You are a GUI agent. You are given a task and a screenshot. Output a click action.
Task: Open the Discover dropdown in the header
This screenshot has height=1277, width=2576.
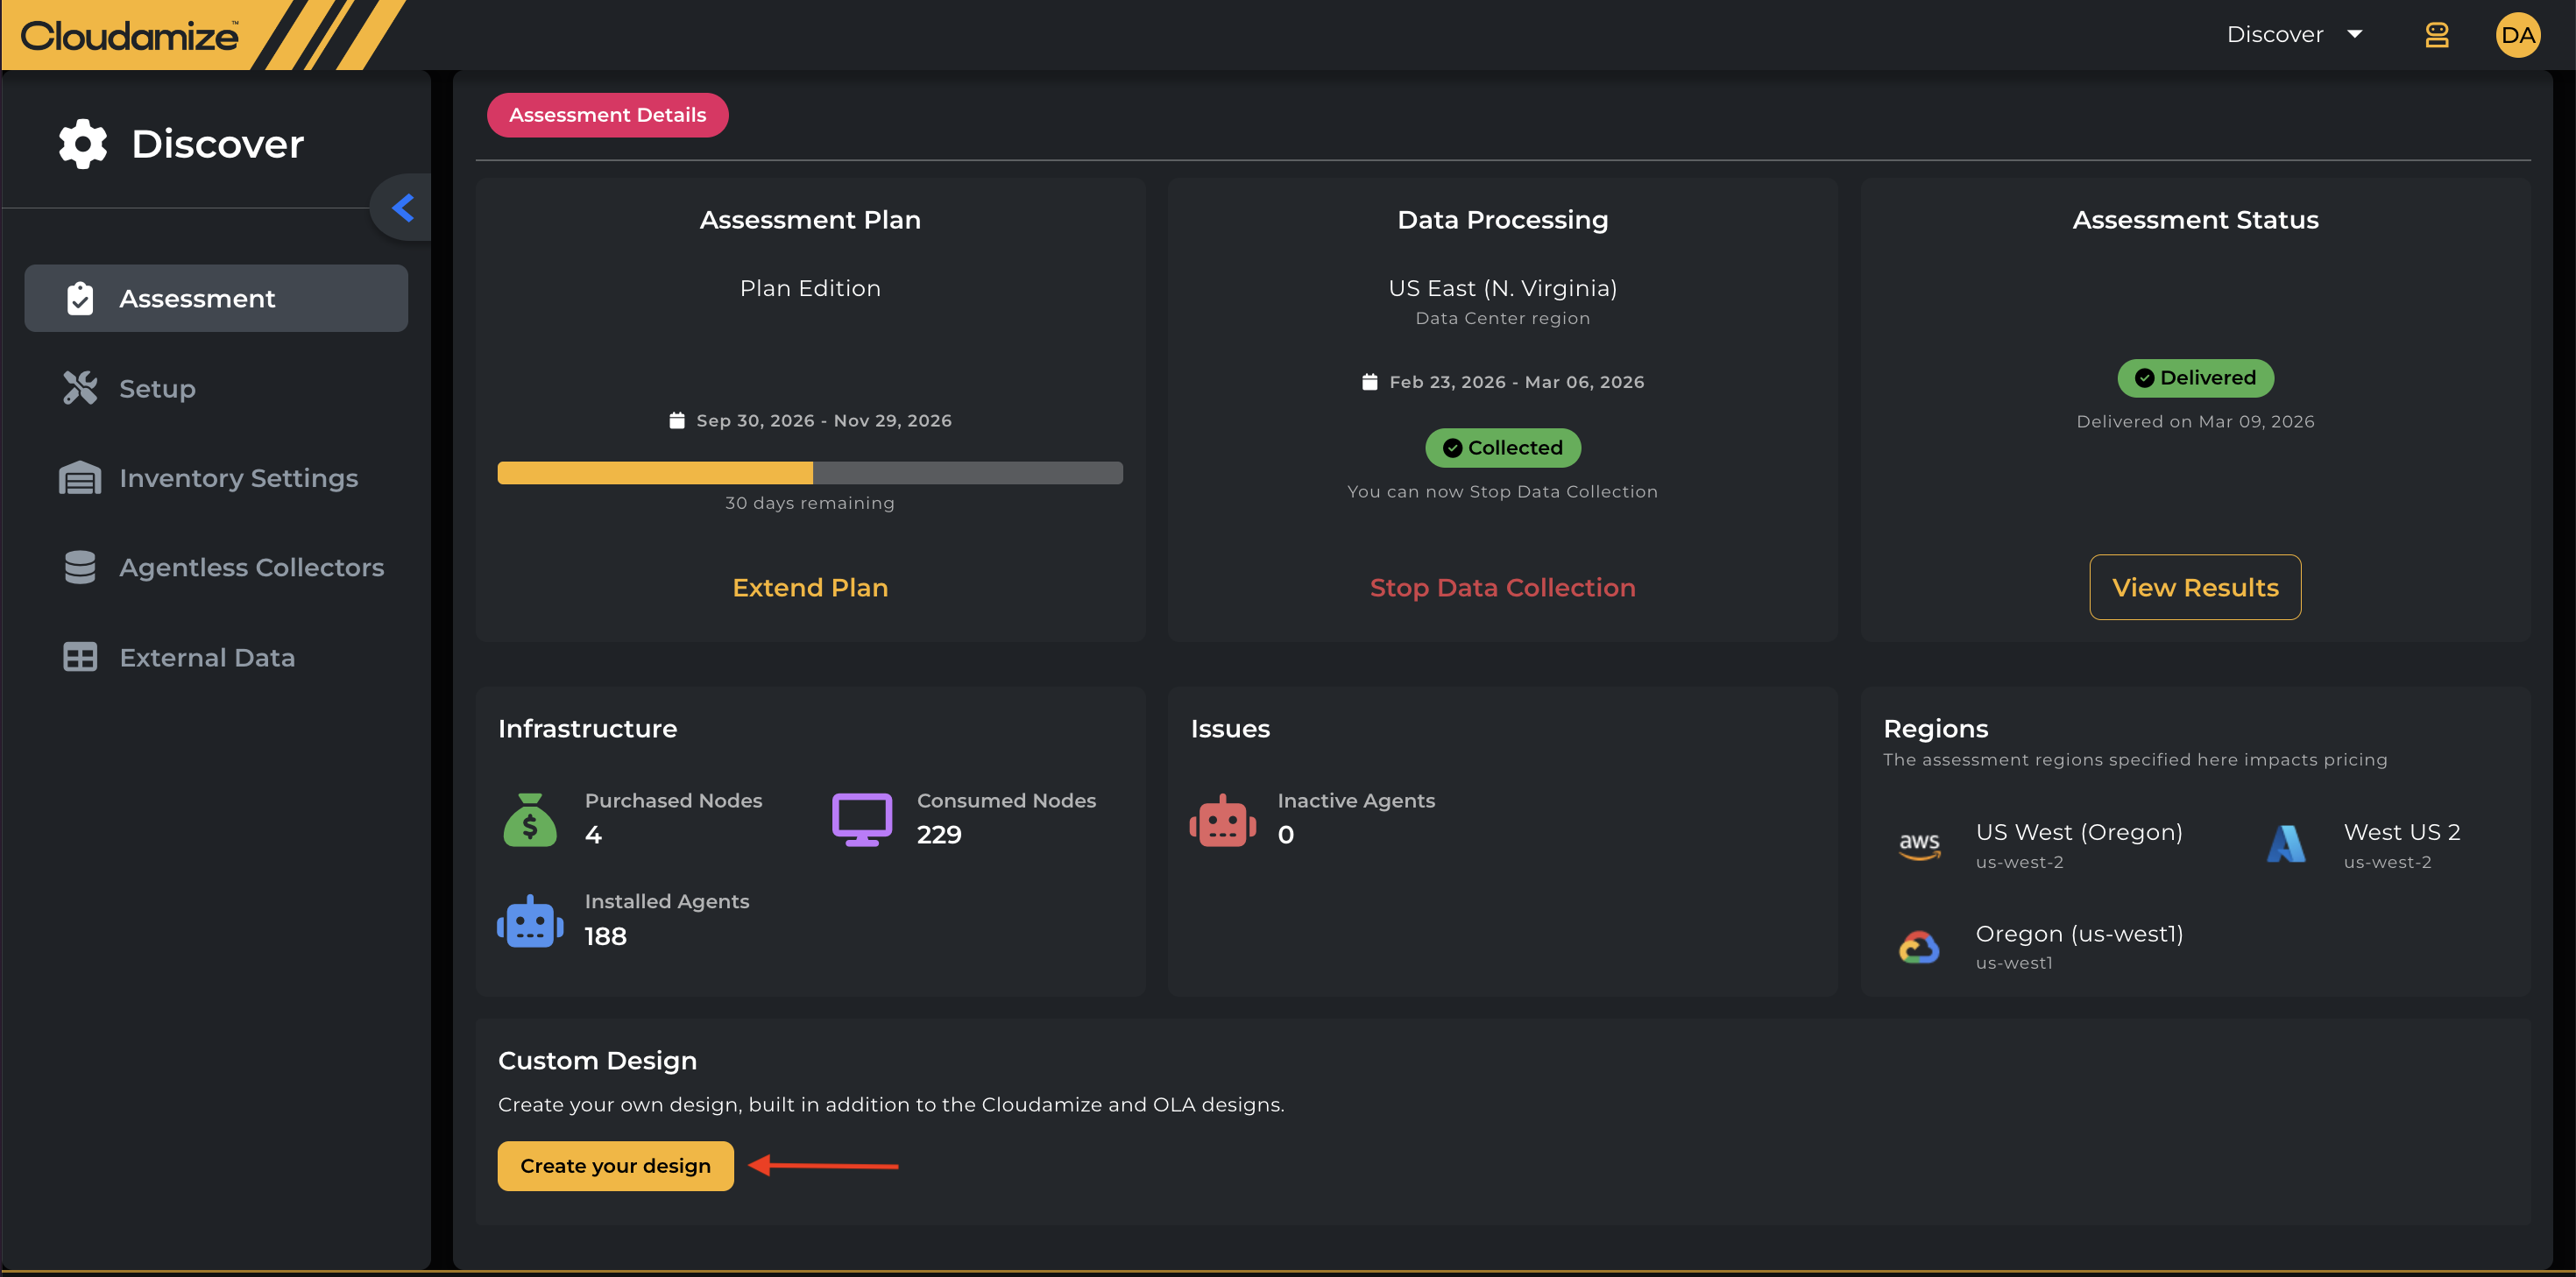click(x=2294, y=35)
